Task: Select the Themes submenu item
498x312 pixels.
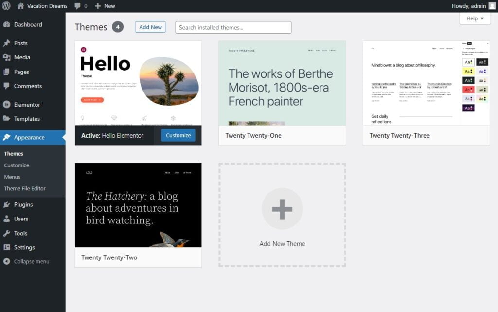Action: tap(14, 154)
